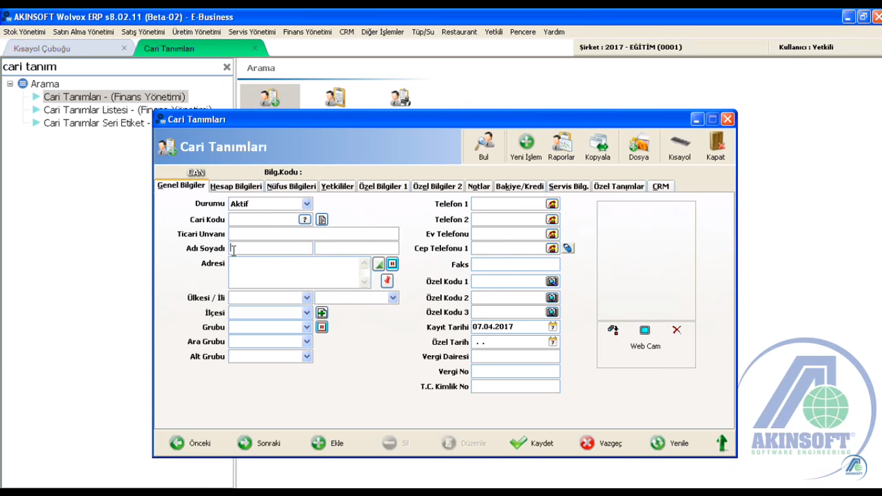Expand the İli province dropdown

click(x=393, y=298)
